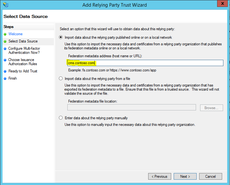This screenshot has width=230, height=185.
Task: Click the blue bullet beside Finish
Action: click(5, 79)
